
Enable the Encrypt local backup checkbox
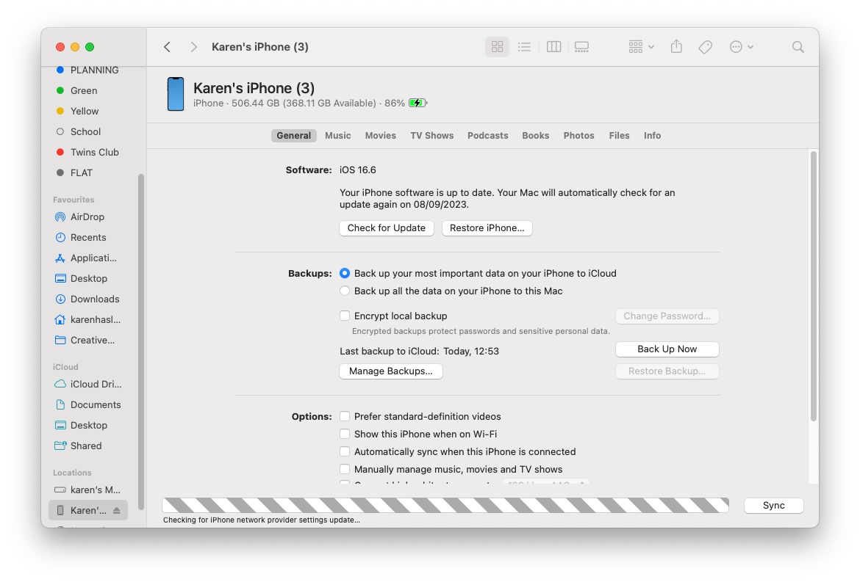pos(345,316)
